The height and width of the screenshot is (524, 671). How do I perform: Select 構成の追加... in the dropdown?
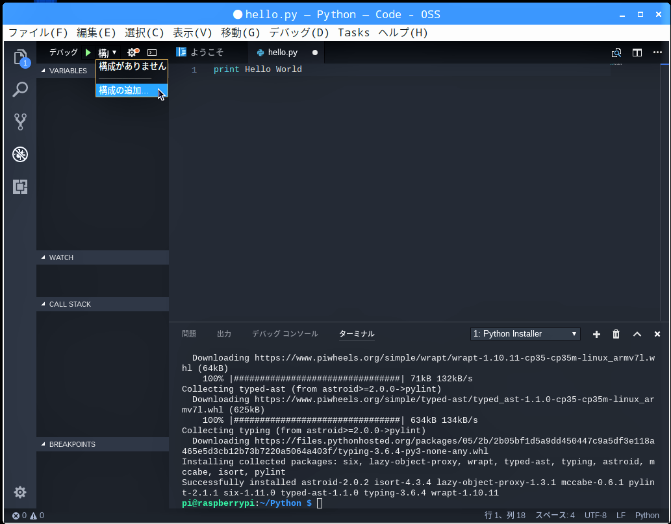(132, 90)
